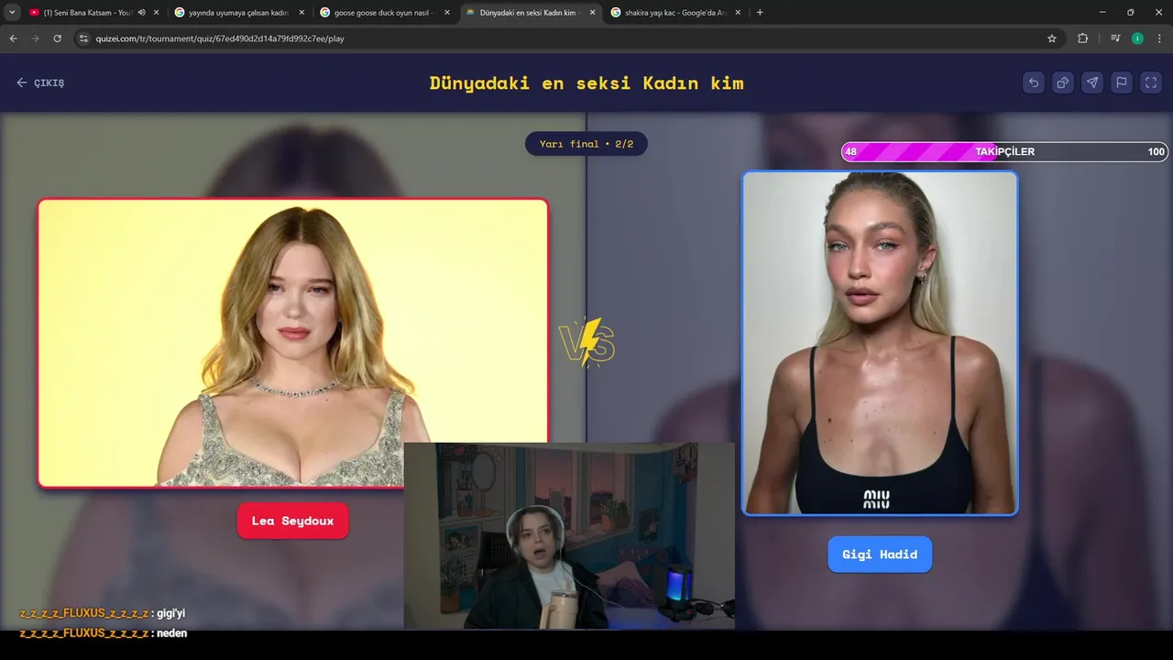Viewport: 1173px width, 660px height.
Task: Close the goose goose duck tab
Action: click(447, 13)
